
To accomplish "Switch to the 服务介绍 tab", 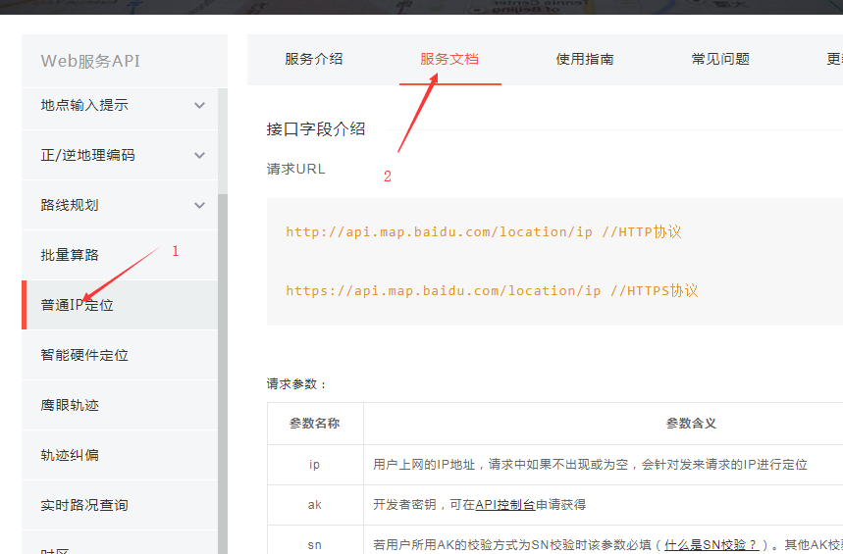I will click(314, 59).
